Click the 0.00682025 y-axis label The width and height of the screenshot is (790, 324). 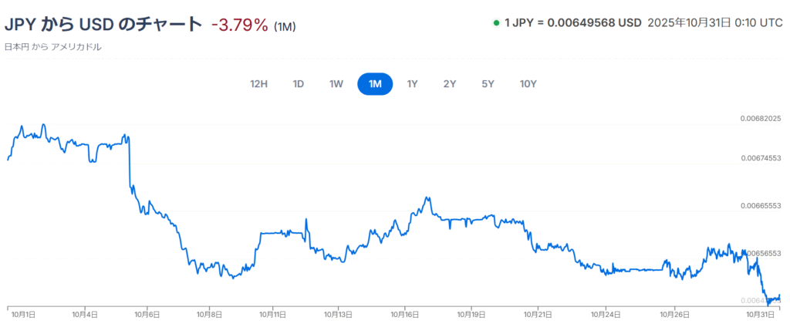click(761, 119)
